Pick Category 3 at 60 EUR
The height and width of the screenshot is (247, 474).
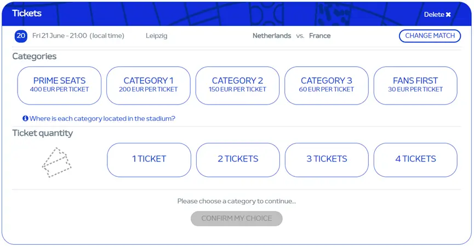click(327, 85)
